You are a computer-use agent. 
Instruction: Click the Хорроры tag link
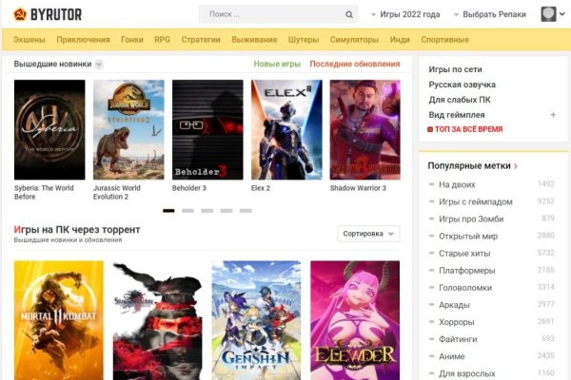457,321
